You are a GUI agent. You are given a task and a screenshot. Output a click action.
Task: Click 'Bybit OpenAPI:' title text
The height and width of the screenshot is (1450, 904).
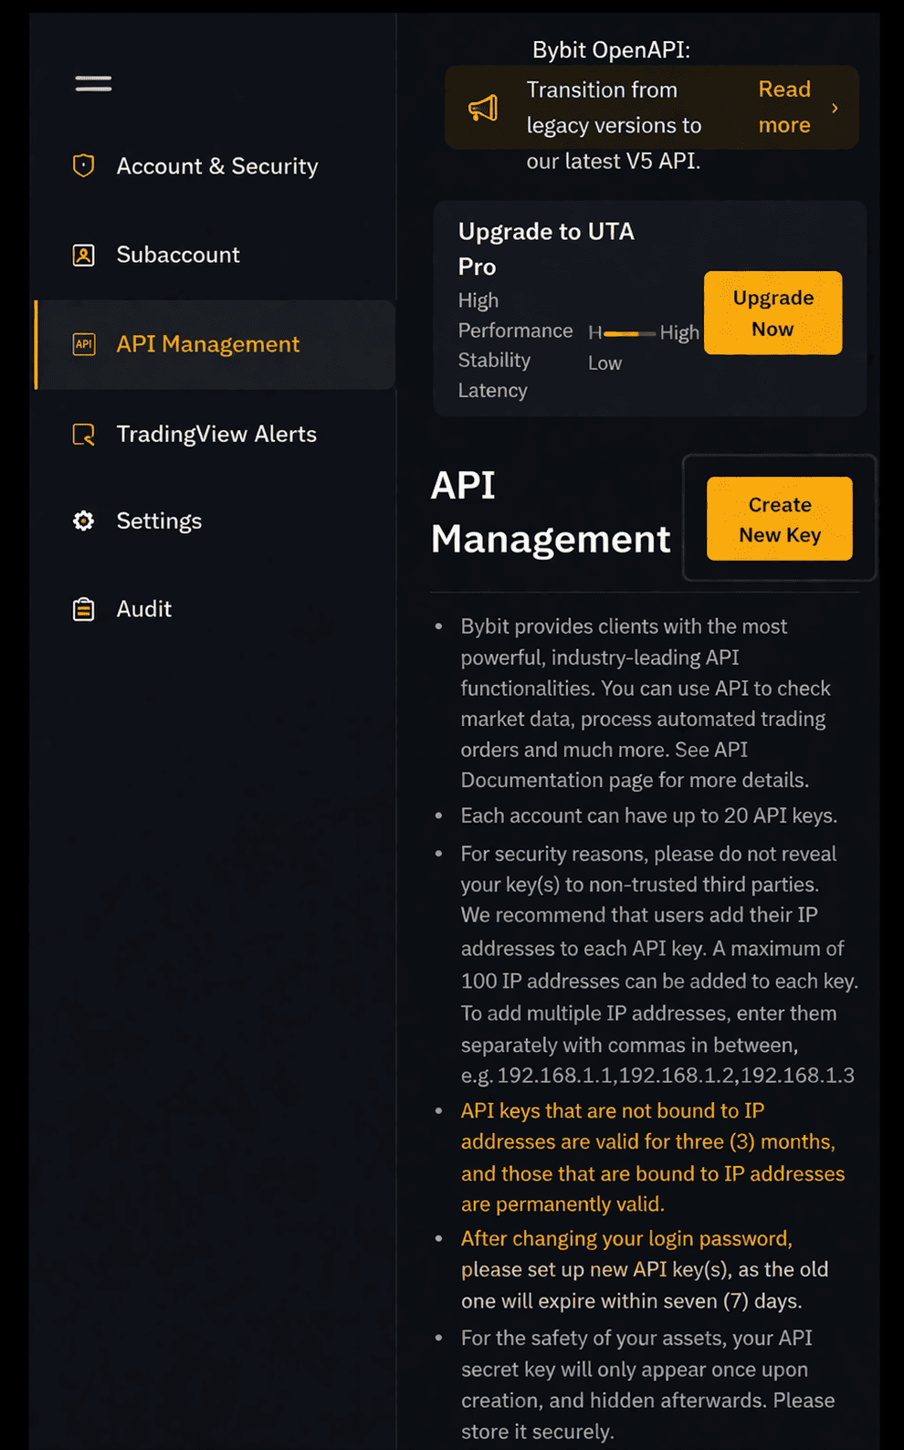coord(611,49)
